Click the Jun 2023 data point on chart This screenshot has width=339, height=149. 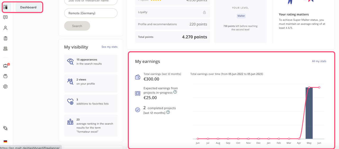pyautogui.click(x=319, y=87)
